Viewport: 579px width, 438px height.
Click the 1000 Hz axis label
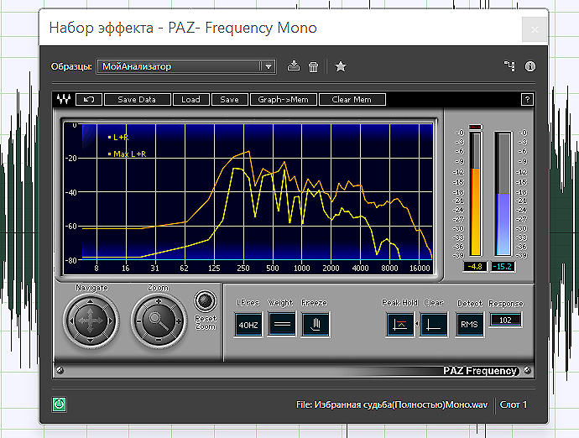tap(302, 269)
